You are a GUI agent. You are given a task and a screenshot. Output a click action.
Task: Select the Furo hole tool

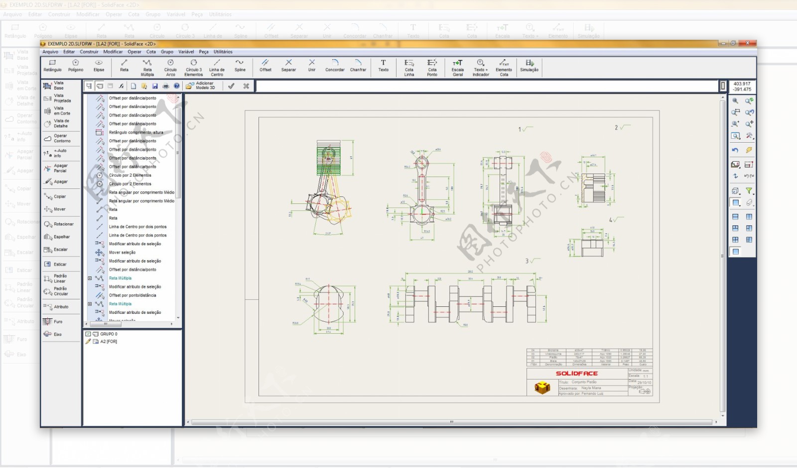point(53,322)
